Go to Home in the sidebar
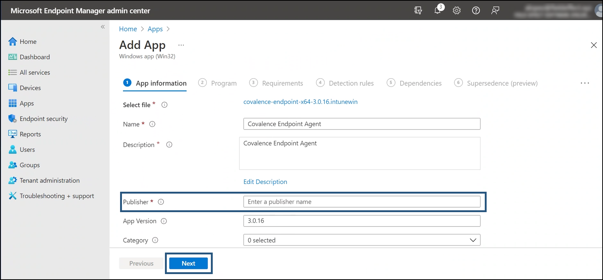The width and height of the screenshot is (603, 280). tap(22, 42)
